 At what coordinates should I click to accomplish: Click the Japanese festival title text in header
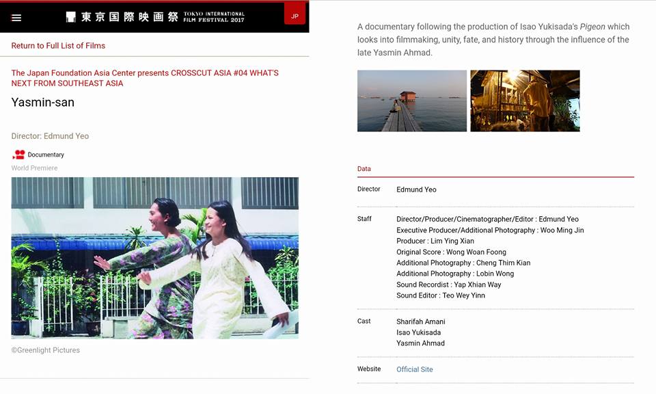pos(130,16)
